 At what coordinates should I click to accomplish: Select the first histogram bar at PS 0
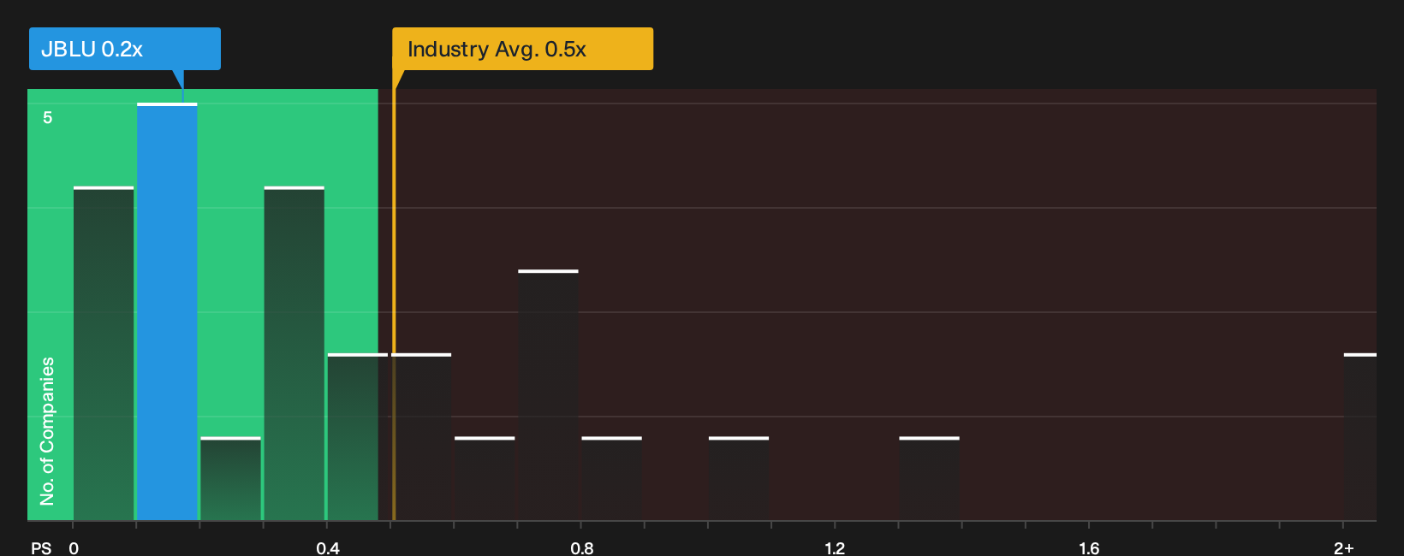coord(104,353)
